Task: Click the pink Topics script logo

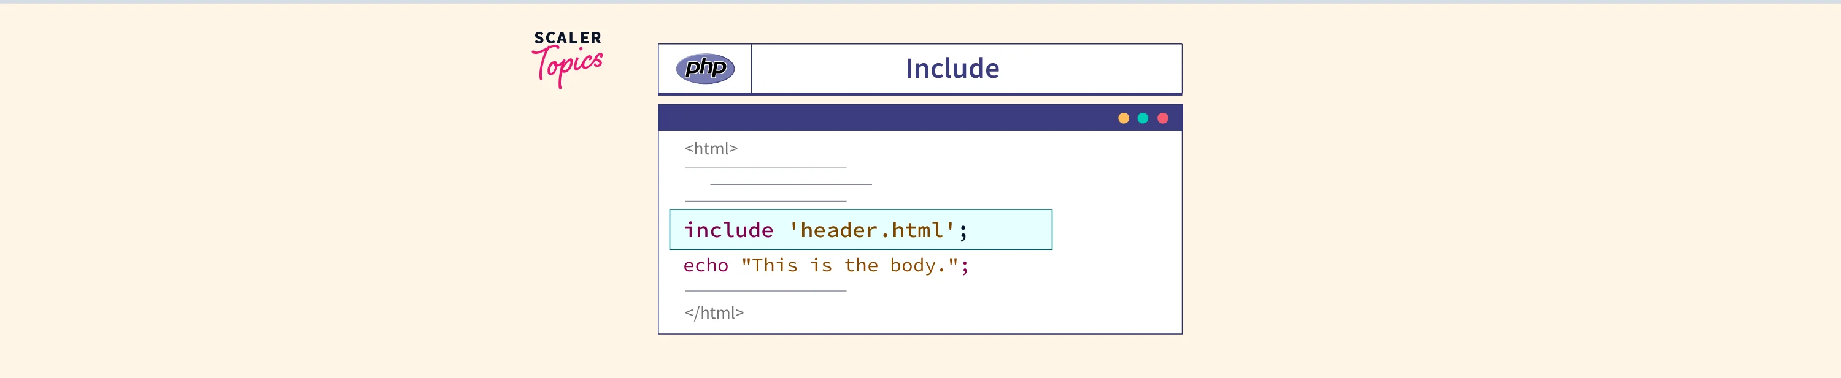Action: (568, 66)
